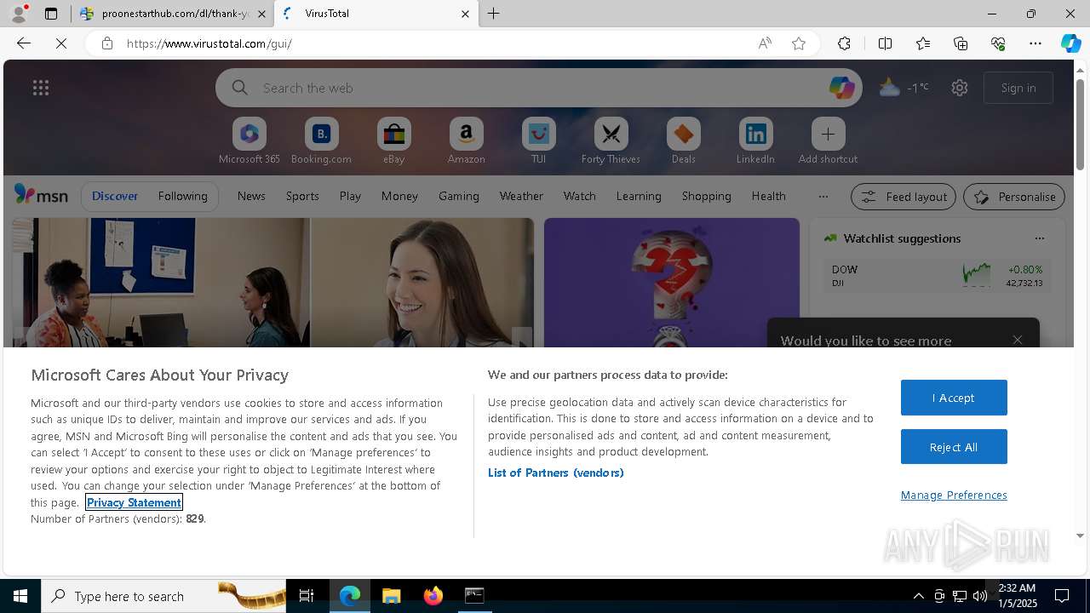Stop loading the page
Screen dimensions: 1090x613
click(x=61, y=43)
